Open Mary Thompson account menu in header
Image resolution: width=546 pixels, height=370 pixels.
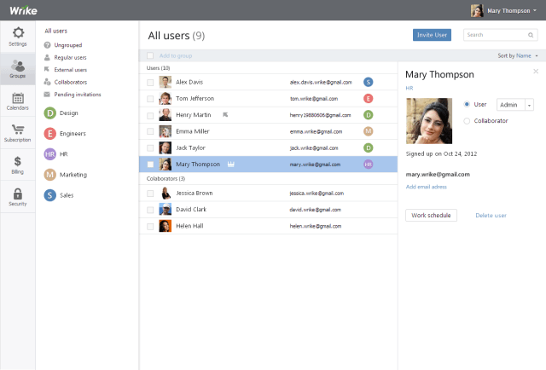coord(504,10)
